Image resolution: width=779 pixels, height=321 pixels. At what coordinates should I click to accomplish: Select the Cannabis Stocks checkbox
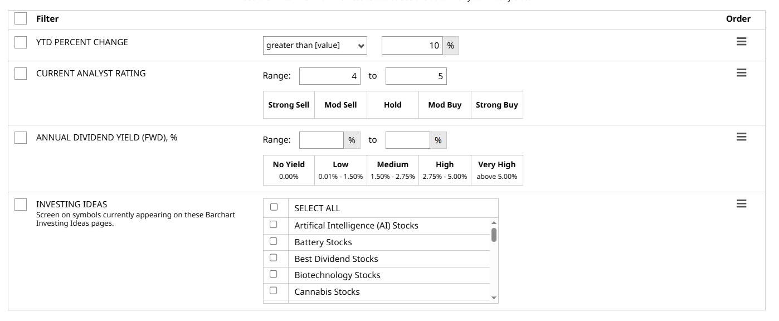274,290
